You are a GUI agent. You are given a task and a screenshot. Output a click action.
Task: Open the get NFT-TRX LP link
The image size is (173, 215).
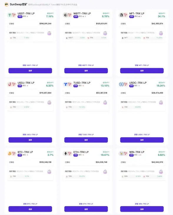(142, 65)
